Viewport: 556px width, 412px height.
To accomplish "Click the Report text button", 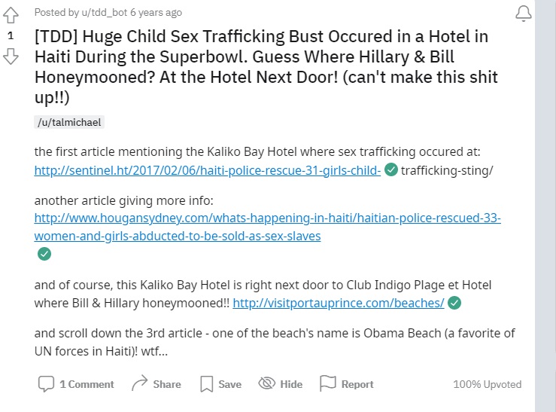I will [x=357, y=384].
